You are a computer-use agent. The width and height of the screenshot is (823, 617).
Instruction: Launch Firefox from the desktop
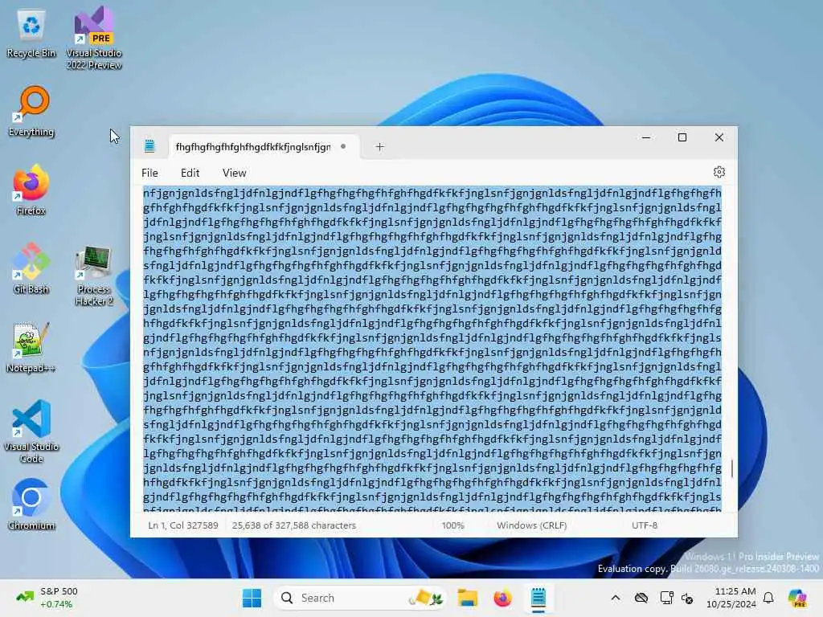(31, 190)
